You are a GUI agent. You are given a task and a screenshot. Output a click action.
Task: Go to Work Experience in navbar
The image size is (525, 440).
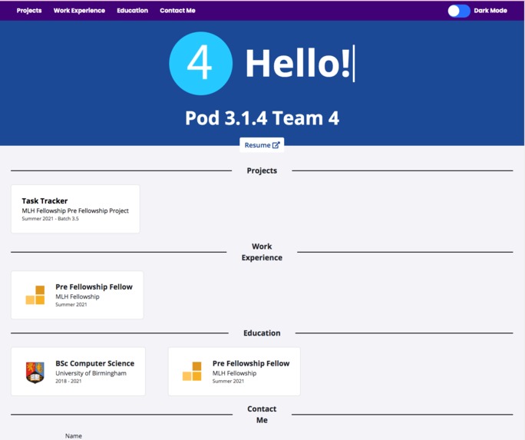79,11
